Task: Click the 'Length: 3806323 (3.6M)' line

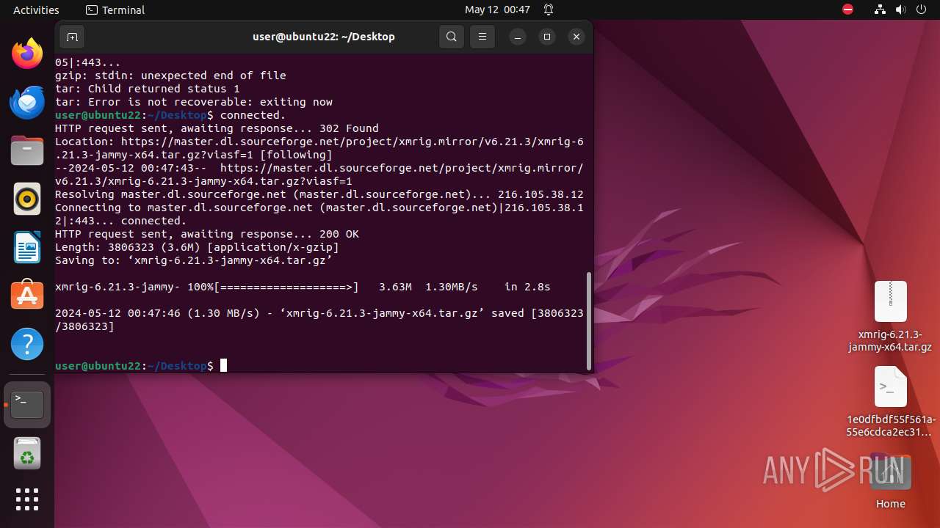Action: pos(197,247)
